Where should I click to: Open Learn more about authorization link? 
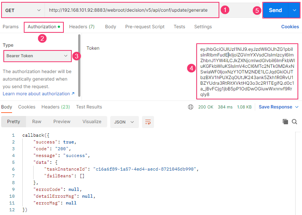point(39,94)
